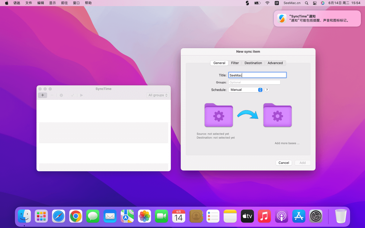Switch to the Destination tab

pos(253,63)
